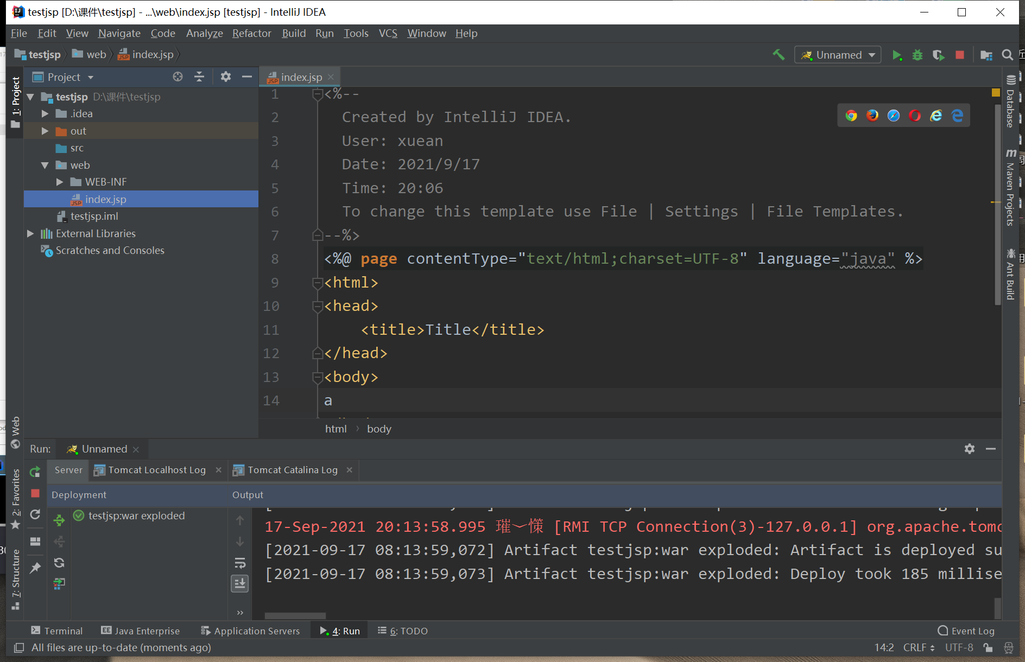
Task: Open preview in Firefox browser icon
Action: click(x=872, y=116)
